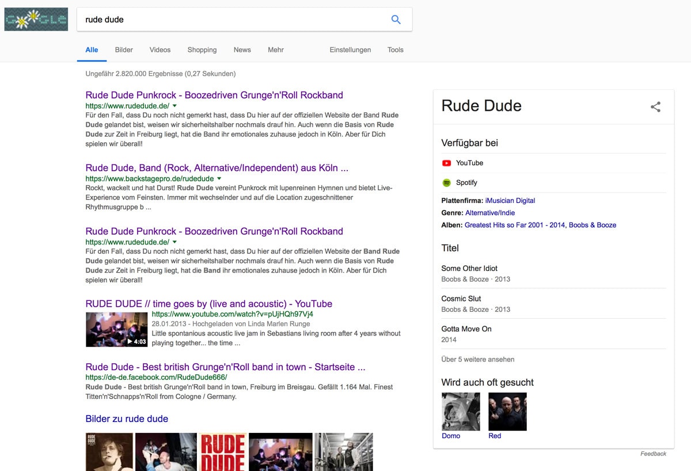Open dropdown arrow next to third result's rudedude.de URL
691x471 pixels.
coord(174,242)
